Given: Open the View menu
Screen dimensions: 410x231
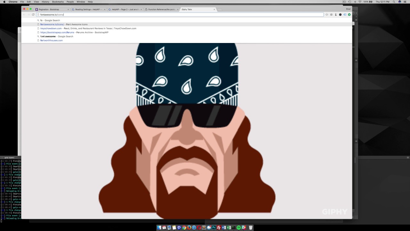Looking at the screenshot, I should [x=36, y=2].
